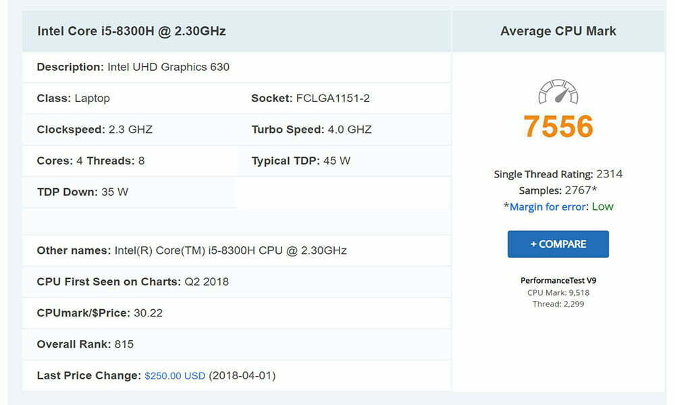The height and width of the screenshot is (405, 675).
Task: Click the (2018-04-01) price change date
Action: point(242,376)
